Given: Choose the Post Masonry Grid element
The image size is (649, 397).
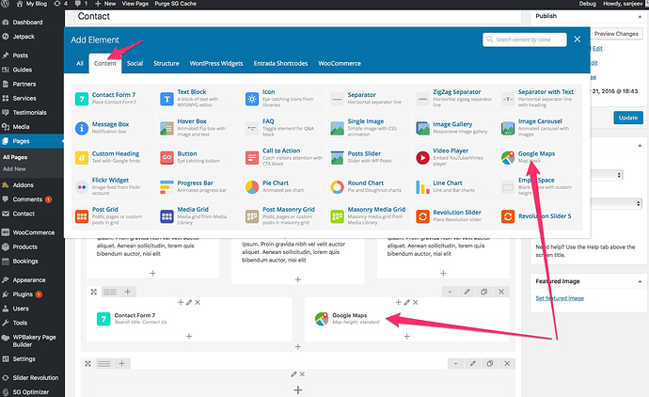Looking at the screenshot, I should (283, 215).
